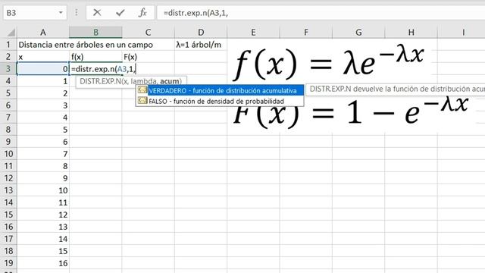Confirm the formula with the checkmark icon

coord(120,13)
